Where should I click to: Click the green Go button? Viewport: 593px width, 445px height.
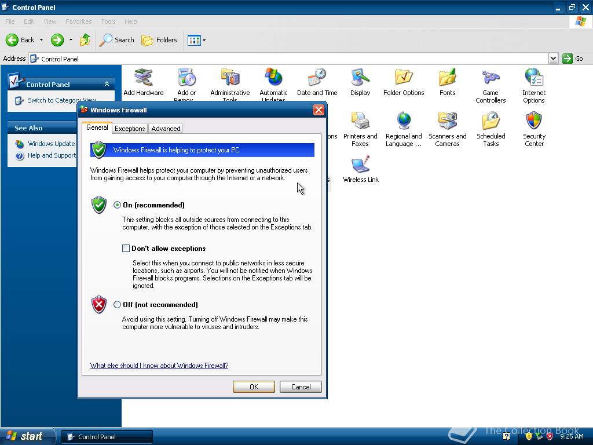pyautogui.click(x=573, y=59)
